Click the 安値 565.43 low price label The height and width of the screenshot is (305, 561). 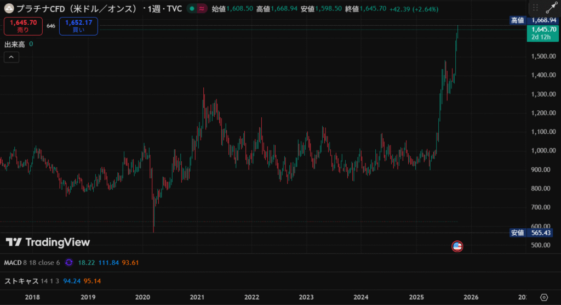pyautogui.click(x=530, y=233)
